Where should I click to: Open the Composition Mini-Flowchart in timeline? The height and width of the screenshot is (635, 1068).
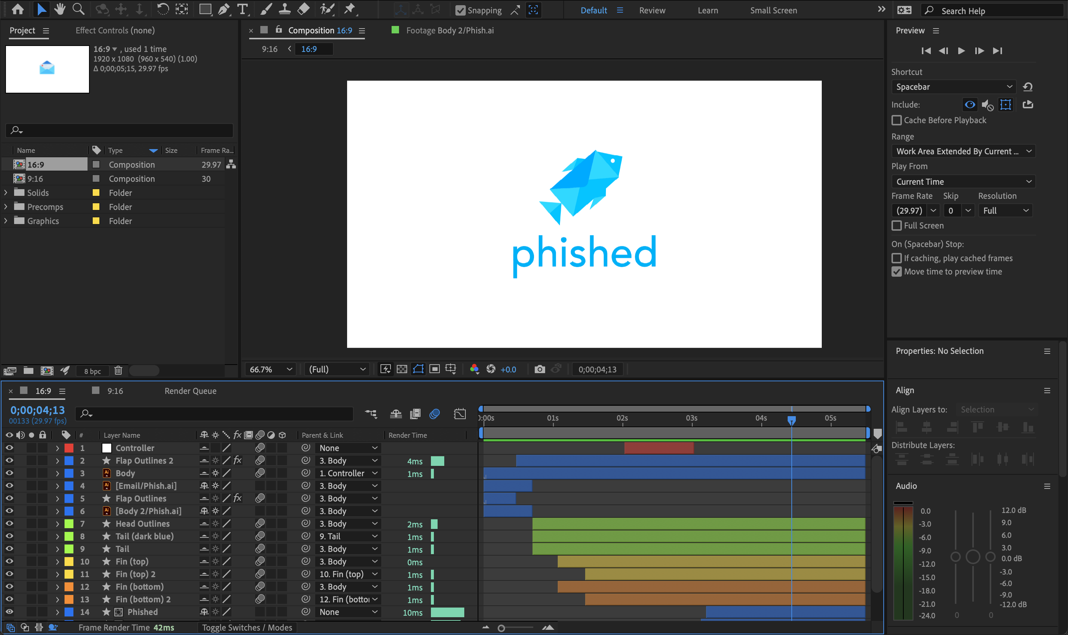tap(371, 414)
